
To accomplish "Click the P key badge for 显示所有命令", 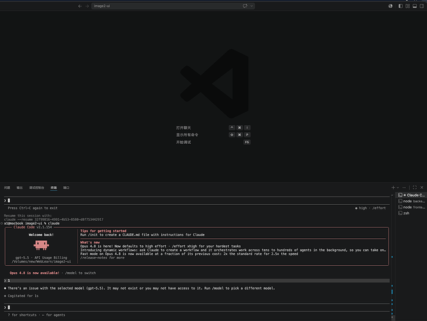I will click(247, 135).
